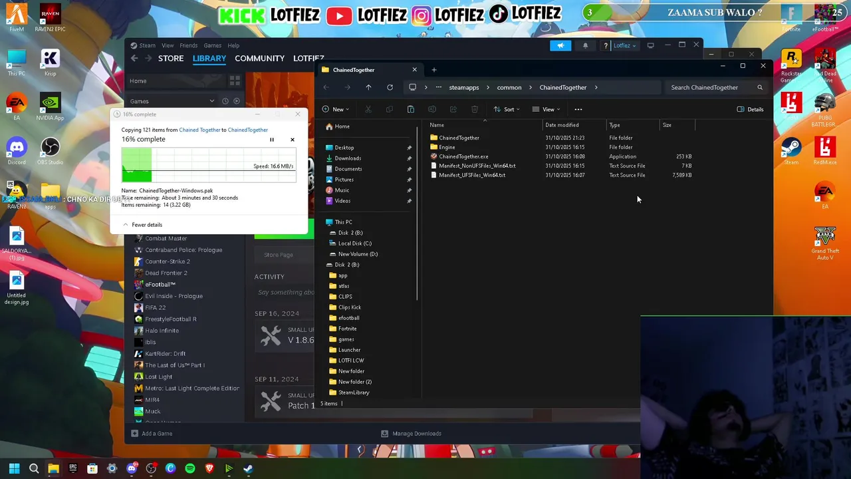Pause the file copy operation

tap(271, 140)
